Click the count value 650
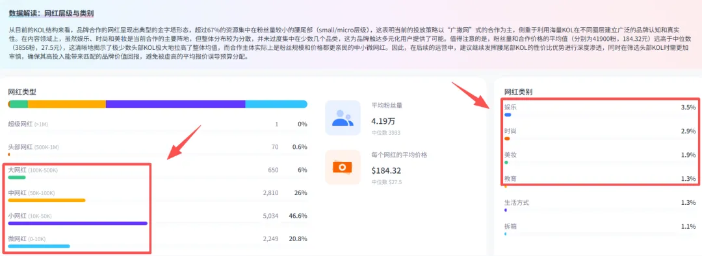This screenshot has width=702, height=256. point(273,170)
